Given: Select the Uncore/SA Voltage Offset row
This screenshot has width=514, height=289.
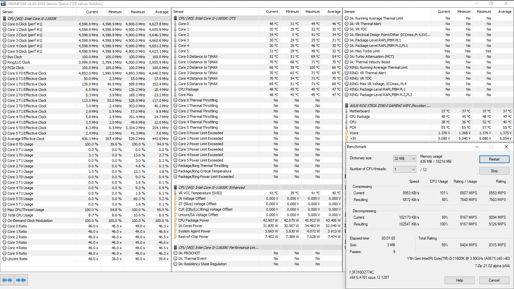Looking at the screenshot, I should (x=257, y=215).
